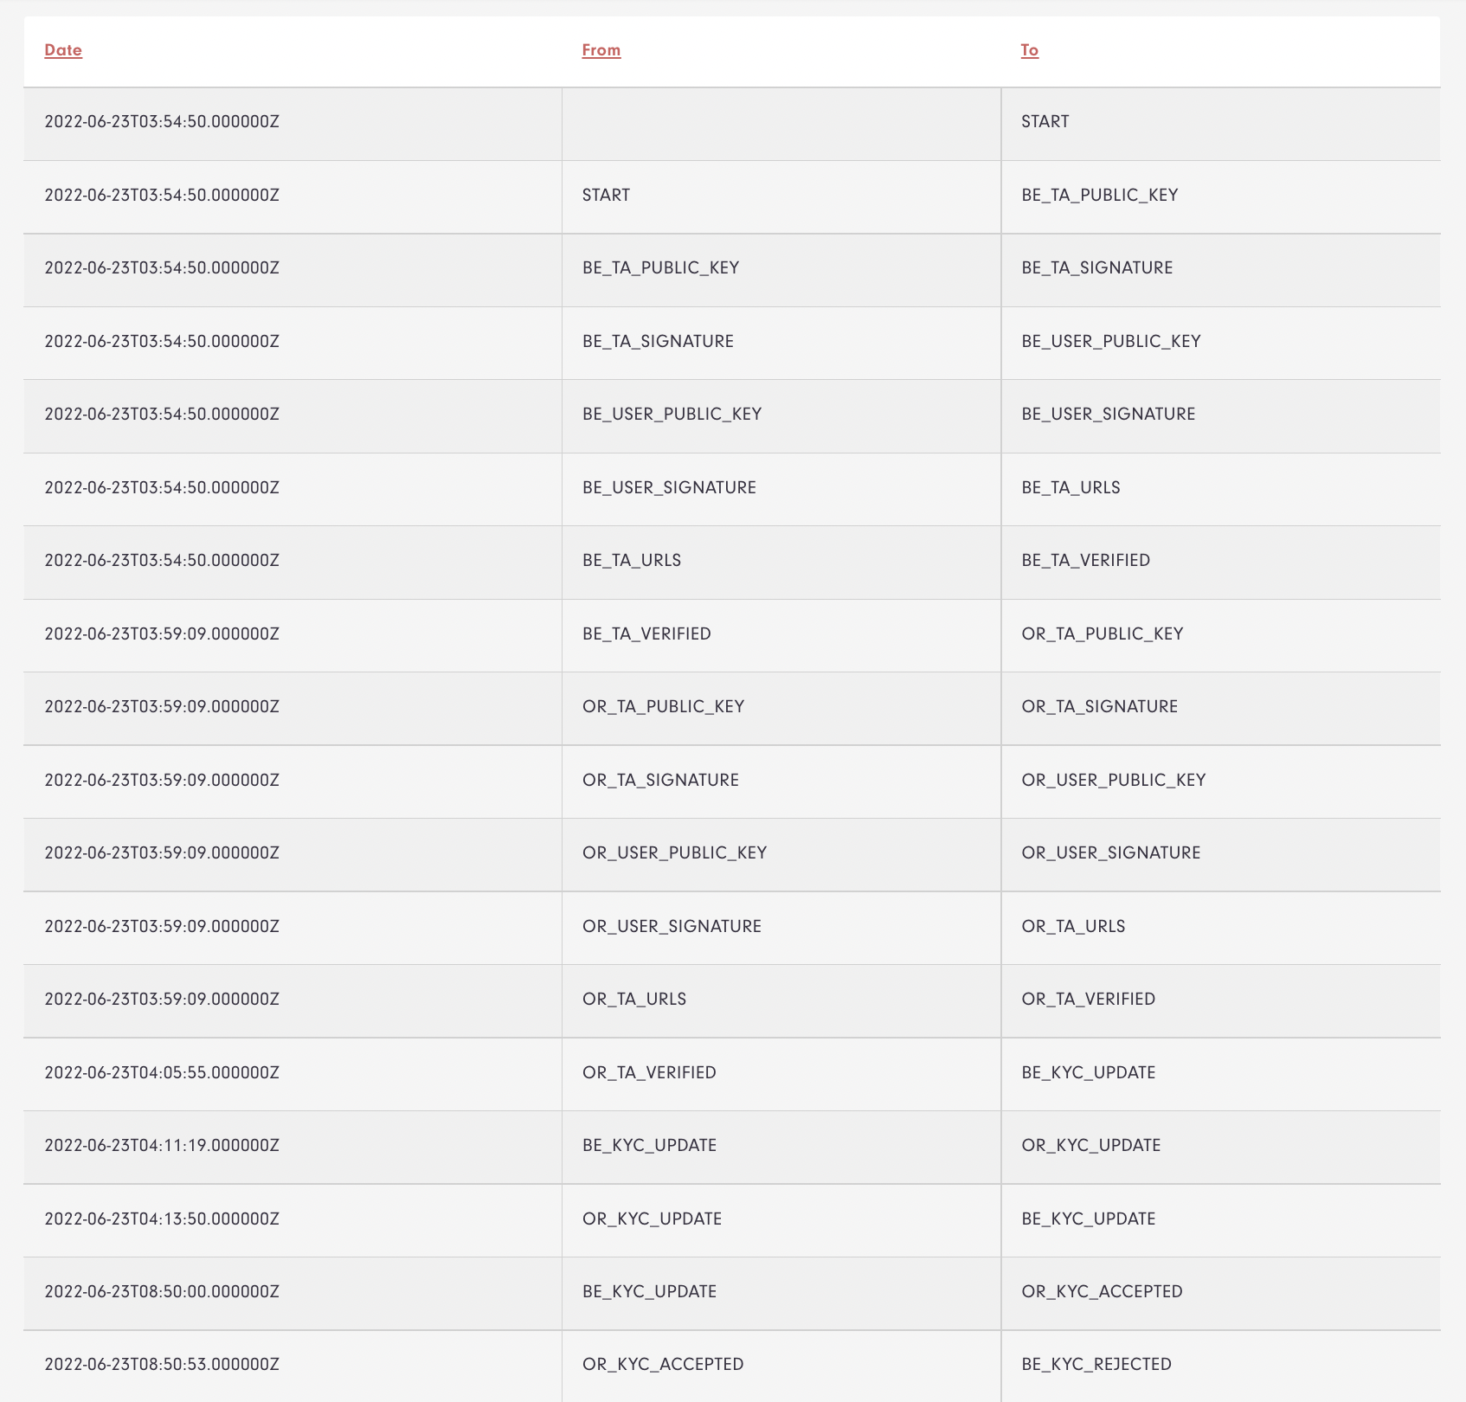The image size is (1466, 1402).
Task: Click OR_USER_PUBLIC_KEY in the From column
Action: click(675, 852)
